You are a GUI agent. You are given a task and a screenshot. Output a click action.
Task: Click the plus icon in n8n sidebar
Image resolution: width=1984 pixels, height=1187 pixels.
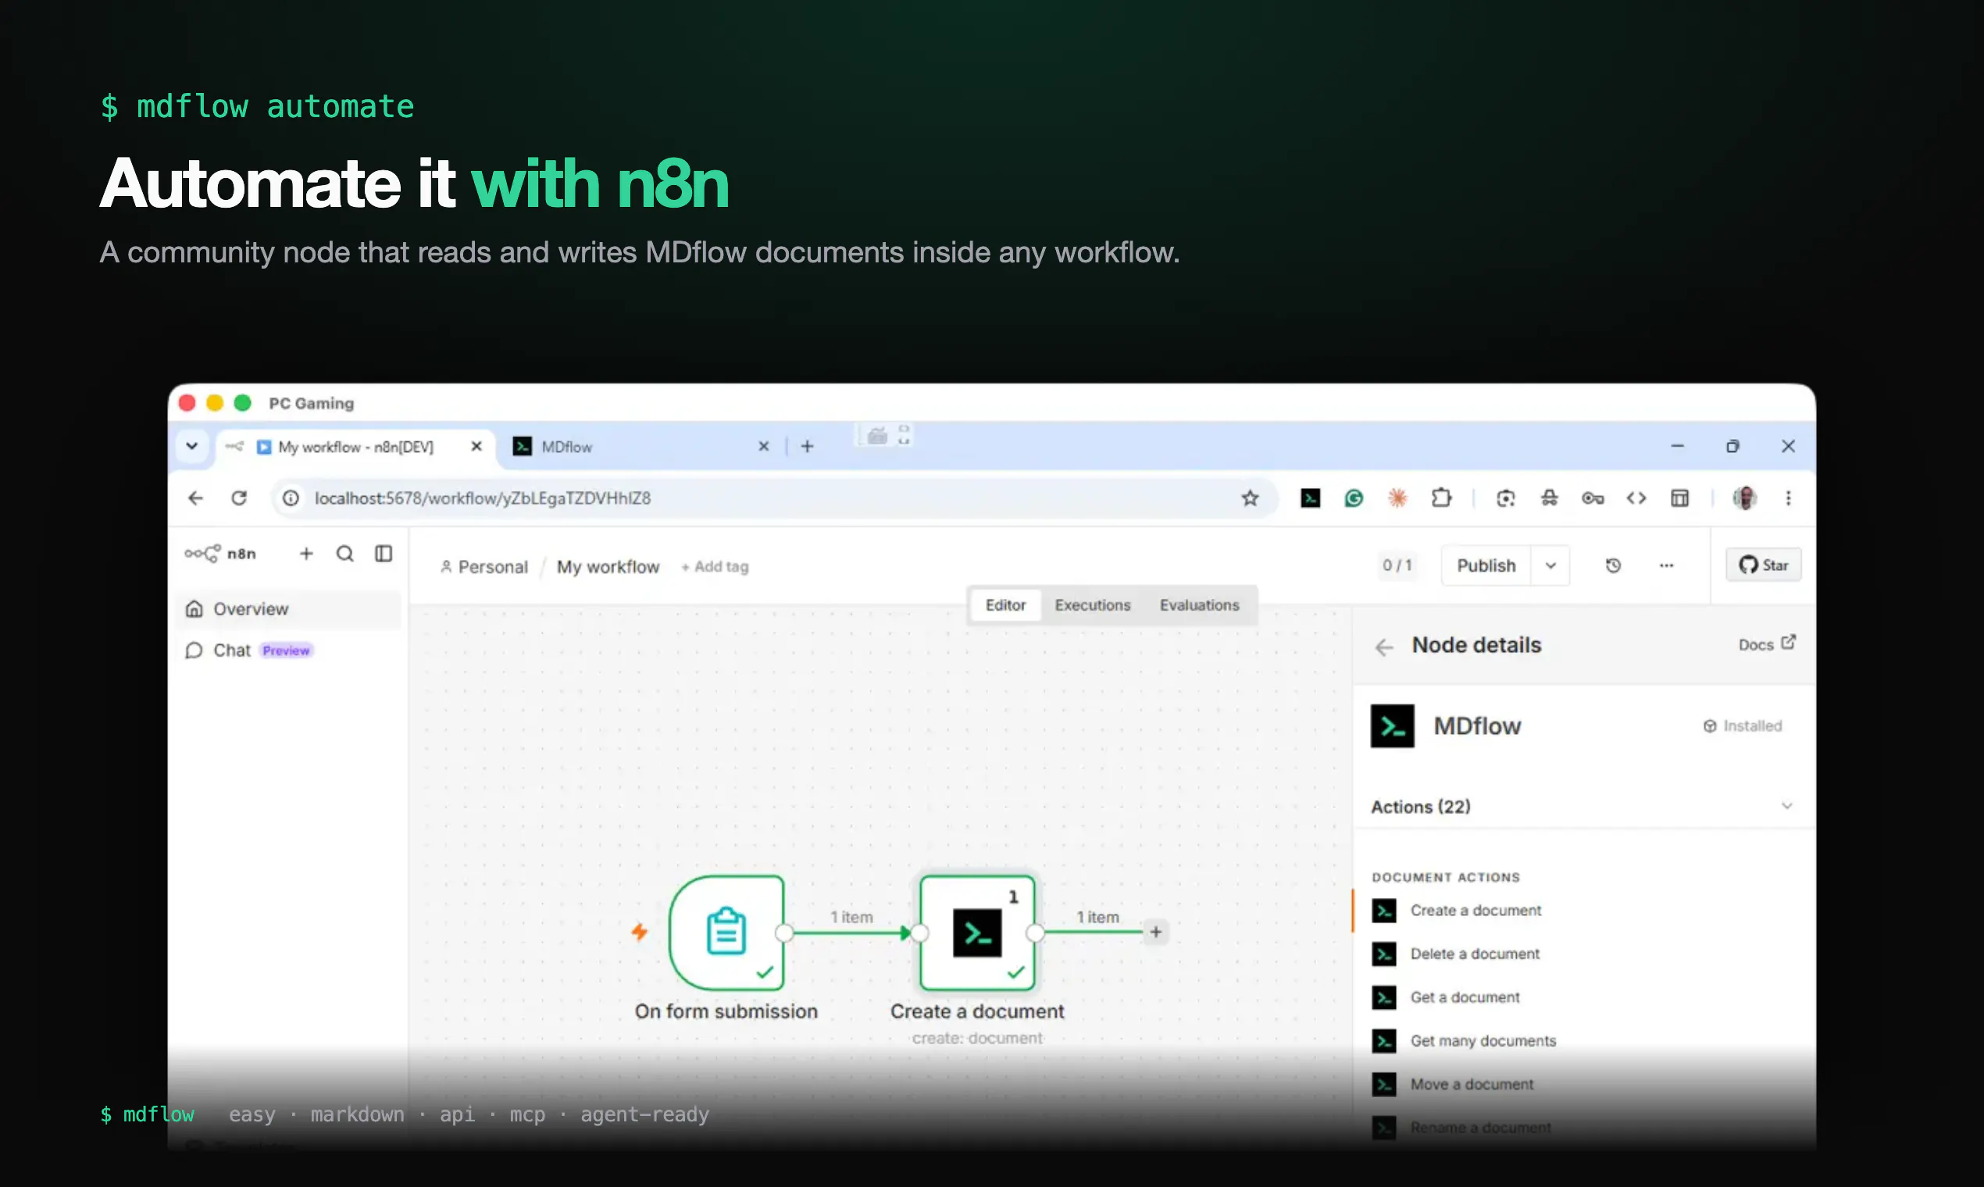click(306, 554)
